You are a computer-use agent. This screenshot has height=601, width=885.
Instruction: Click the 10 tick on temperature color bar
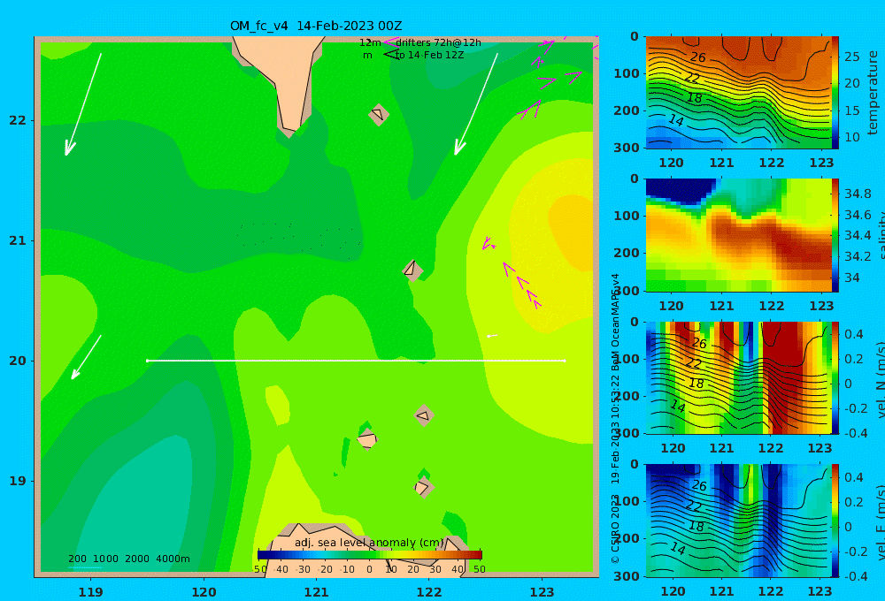852,137
